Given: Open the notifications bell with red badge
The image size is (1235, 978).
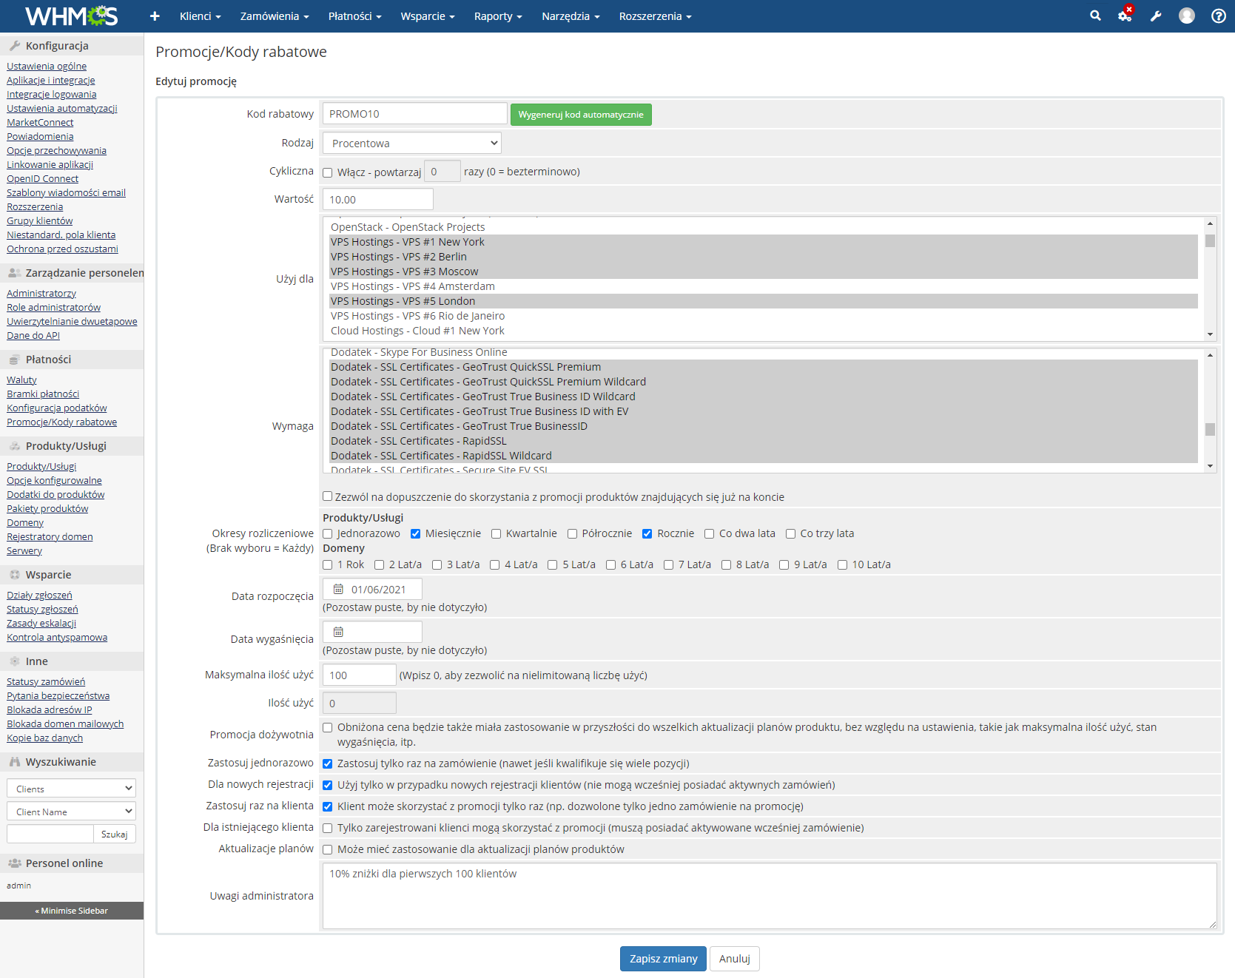Looking at the screenshot, I should point(1125,16).
